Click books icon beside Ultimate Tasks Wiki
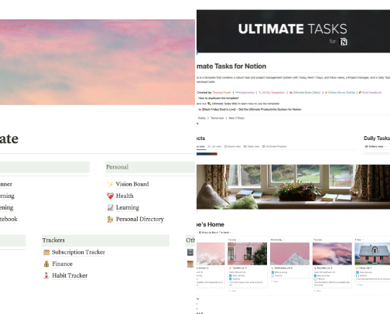The image size is (390, 314). click(x=209, y=104)
